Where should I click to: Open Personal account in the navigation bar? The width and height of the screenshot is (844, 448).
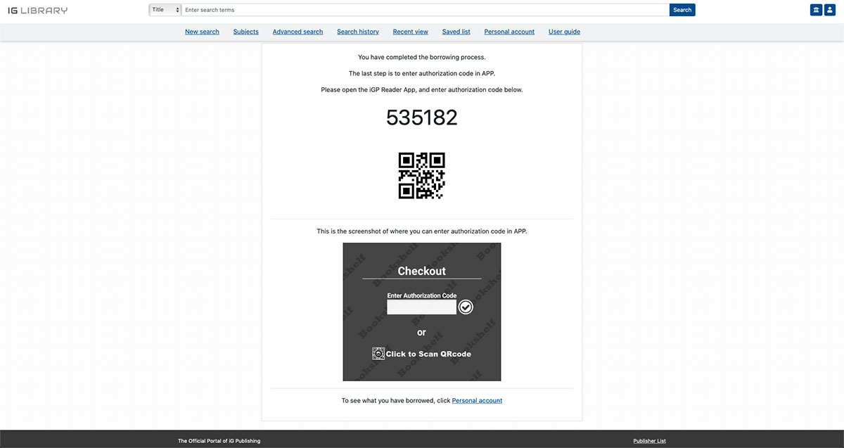(x=509, y=32)
